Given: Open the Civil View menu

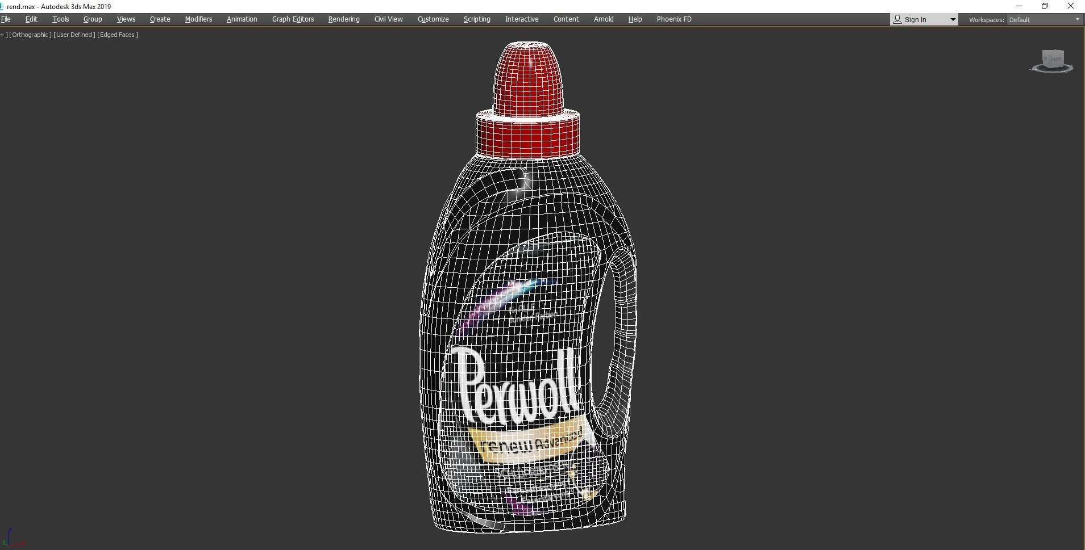Looking at the screenshot, I should [388, 19].
